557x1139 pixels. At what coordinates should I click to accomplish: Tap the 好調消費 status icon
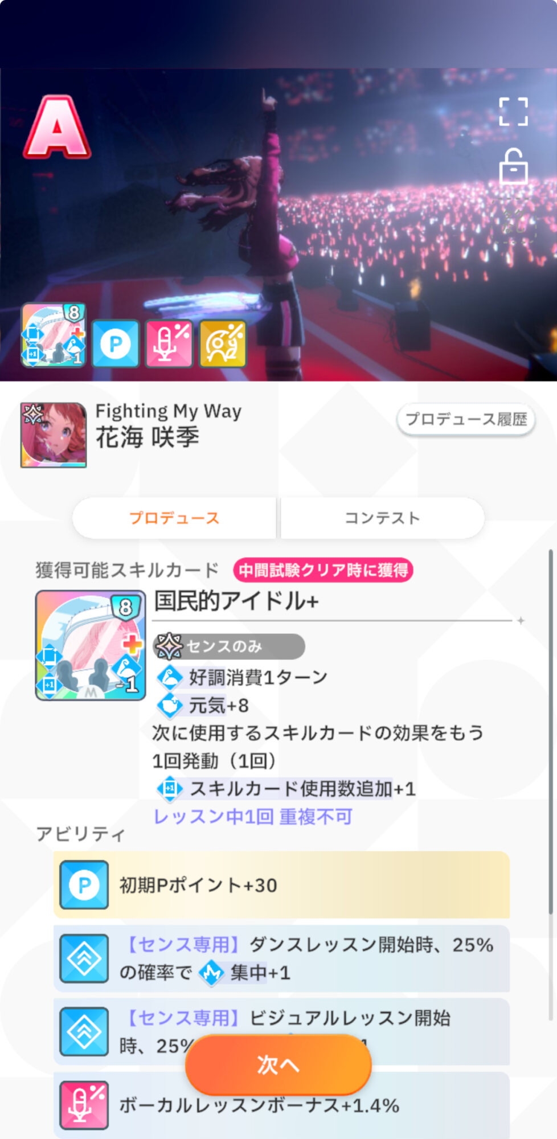170,677
